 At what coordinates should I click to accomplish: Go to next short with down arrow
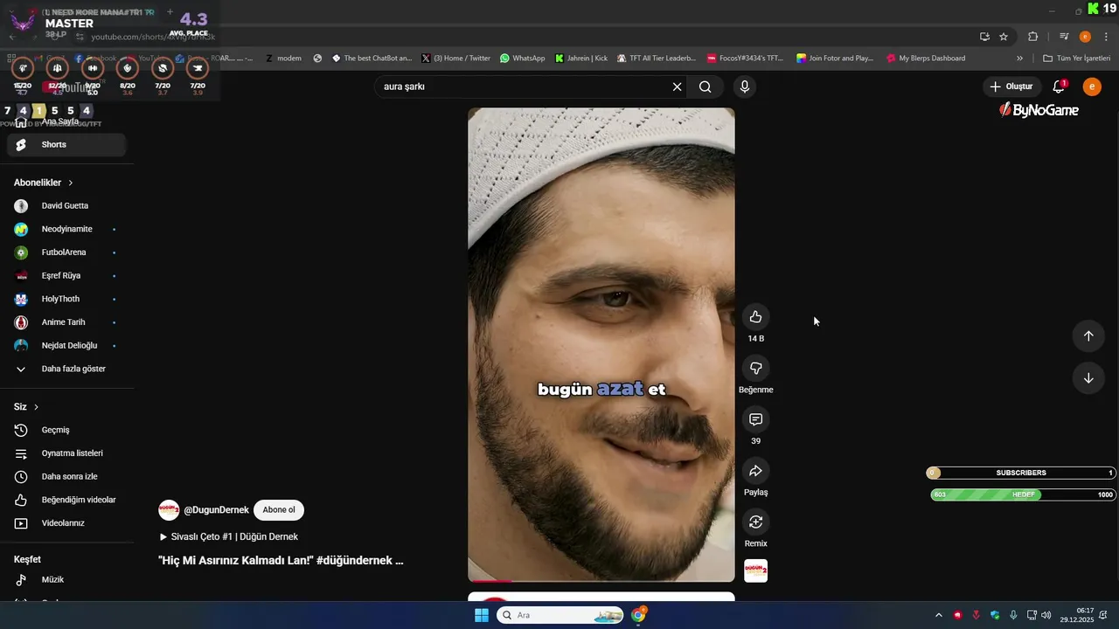[x=1088, y=378]
